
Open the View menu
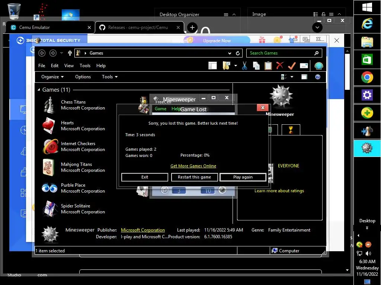tap(69, 66)
